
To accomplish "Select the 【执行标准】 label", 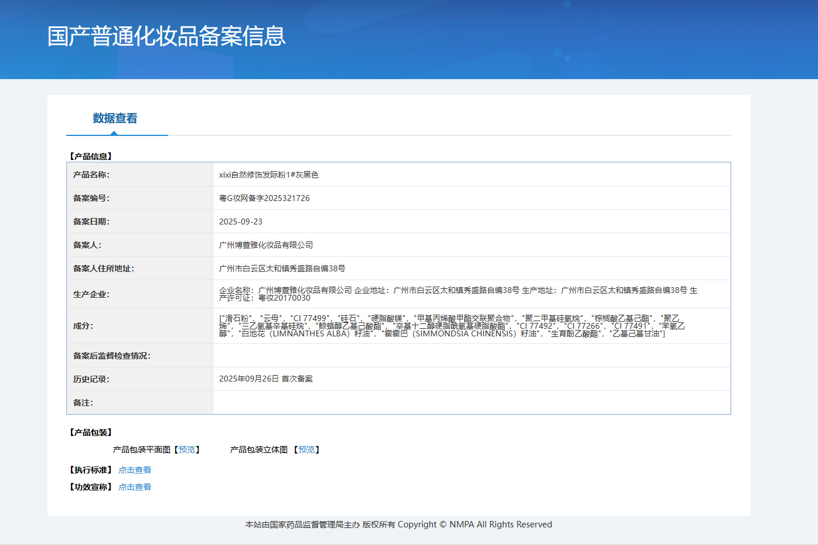I will (91, 470).
